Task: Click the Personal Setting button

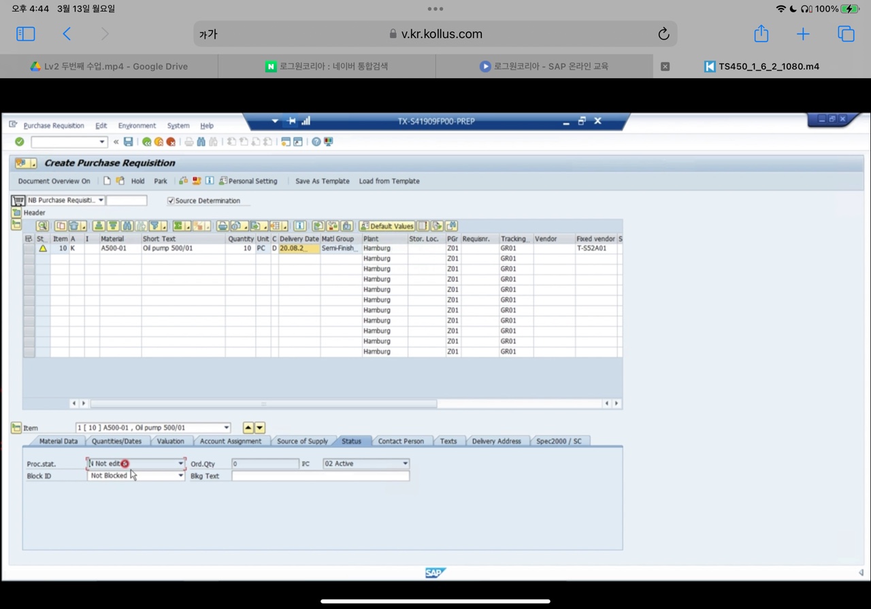Action: click(248, 181)
